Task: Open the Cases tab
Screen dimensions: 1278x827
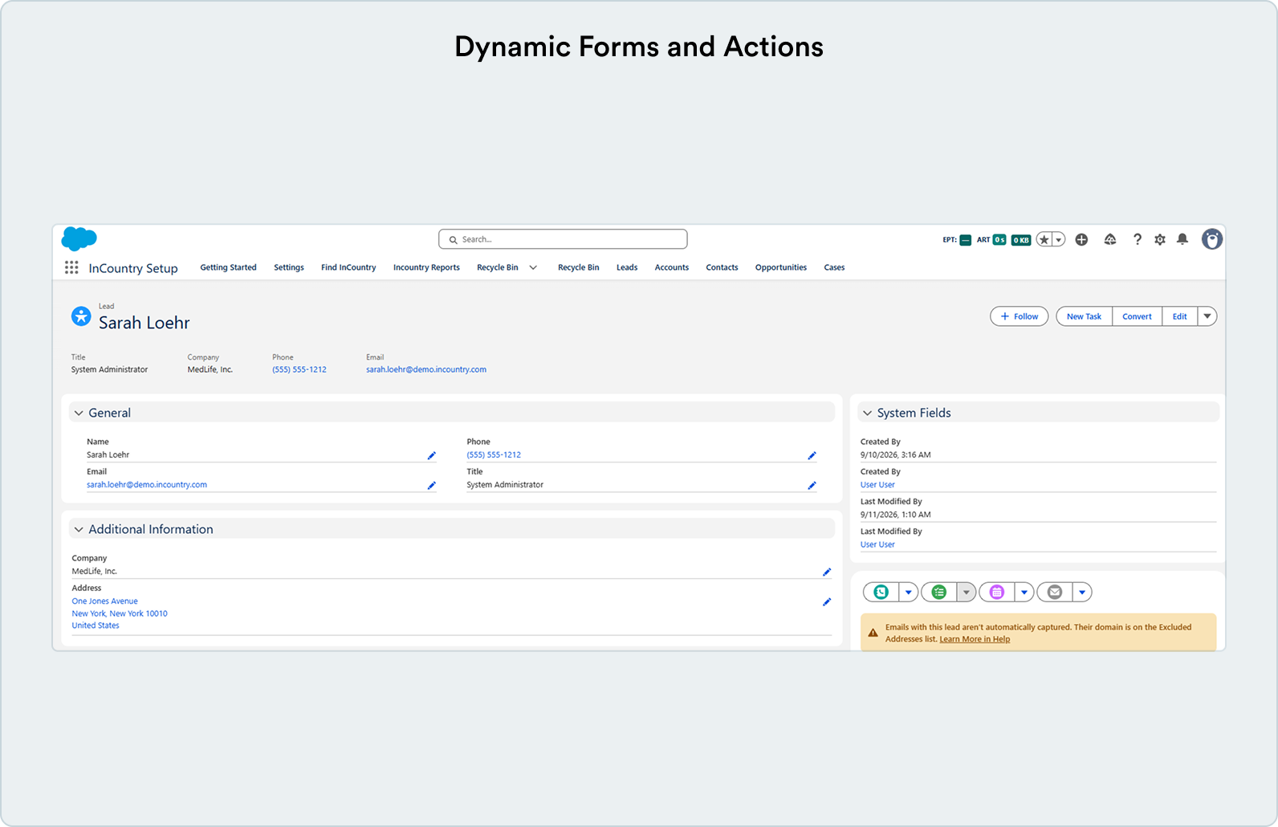Action: (834, 267)
